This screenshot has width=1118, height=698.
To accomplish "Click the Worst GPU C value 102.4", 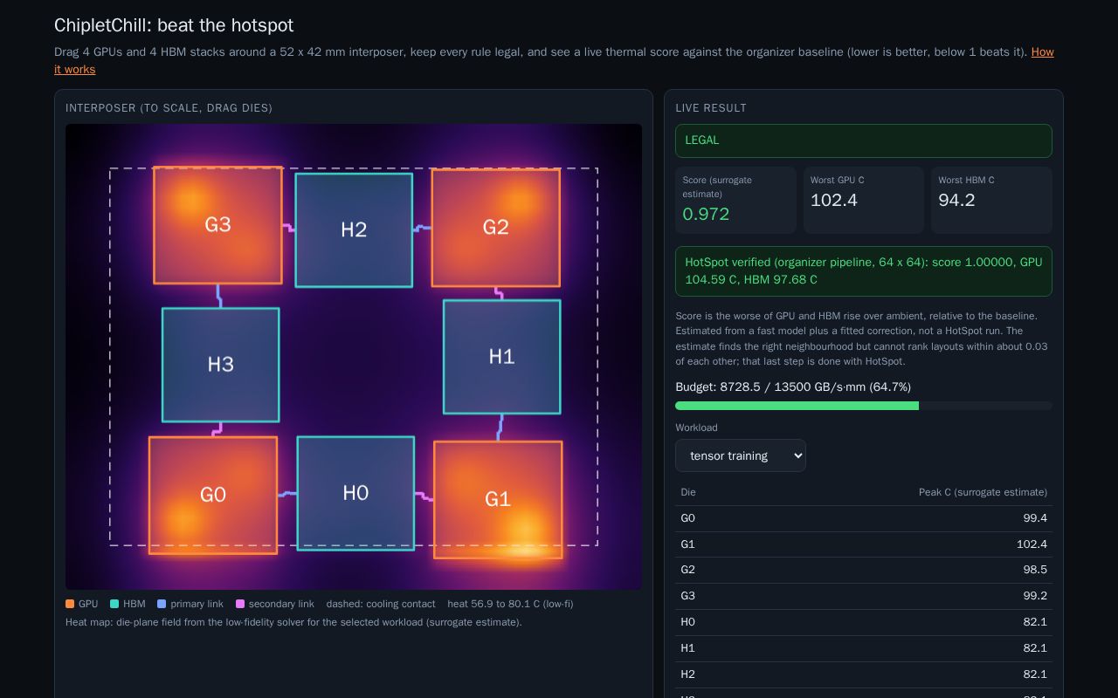I will pyautogui.click(x=834, y=200).
